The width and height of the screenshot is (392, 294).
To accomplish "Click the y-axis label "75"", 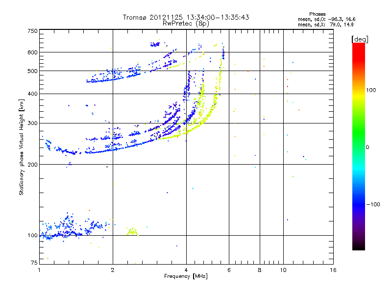I will pyautogui.click(x=34, y=263).
